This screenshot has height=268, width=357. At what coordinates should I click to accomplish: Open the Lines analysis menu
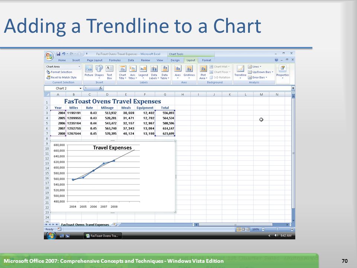click(254, 67)
